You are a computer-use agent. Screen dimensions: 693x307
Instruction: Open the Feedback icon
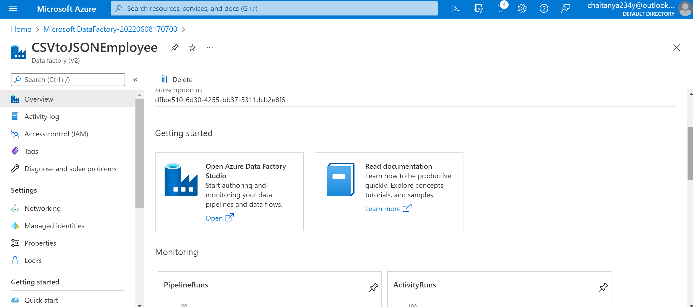click(x=565, y=9)
